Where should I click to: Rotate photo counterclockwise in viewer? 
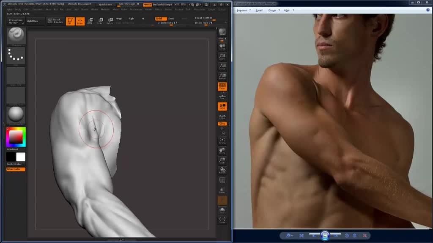pyautogui.click(x=347, y=235)
